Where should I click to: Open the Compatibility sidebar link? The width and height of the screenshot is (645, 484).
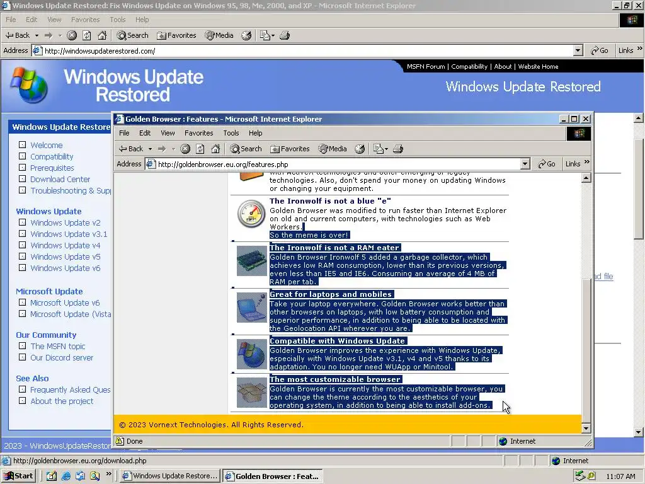coord(52,156)
